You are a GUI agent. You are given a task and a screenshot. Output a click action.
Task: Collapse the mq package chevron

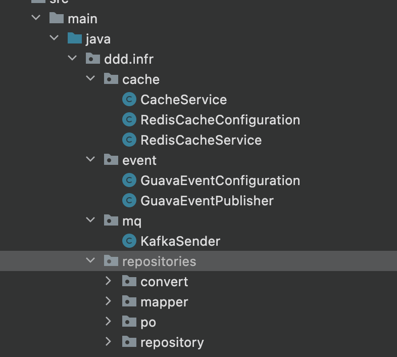[x=90, y=220]
